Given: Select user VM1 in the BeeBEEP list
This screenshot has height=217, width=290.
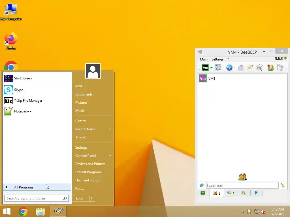Looking at the screenshot, I should (242, 79).
